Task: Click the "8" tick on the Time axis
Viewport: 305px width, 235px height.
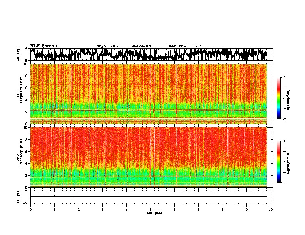Action: point(223,210)
